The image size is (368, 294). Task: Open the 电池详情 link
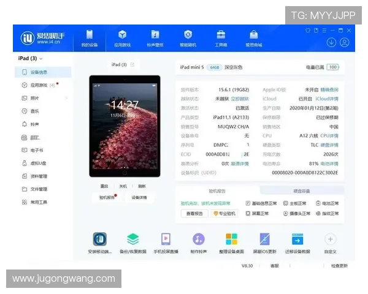click(329, 164)
